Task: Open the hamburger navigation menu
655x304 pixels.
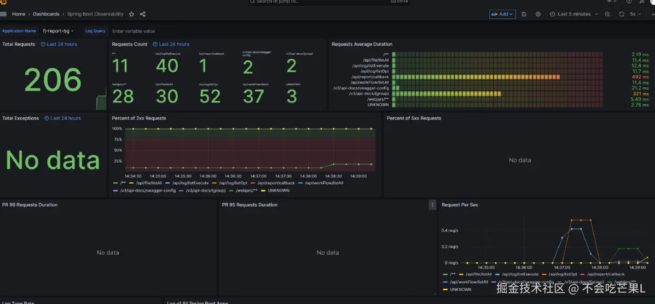Action: point(3,14)
